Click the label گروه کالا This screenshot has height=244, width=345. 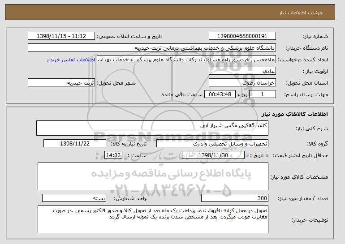pyautogui.click(x=317, y=144)
